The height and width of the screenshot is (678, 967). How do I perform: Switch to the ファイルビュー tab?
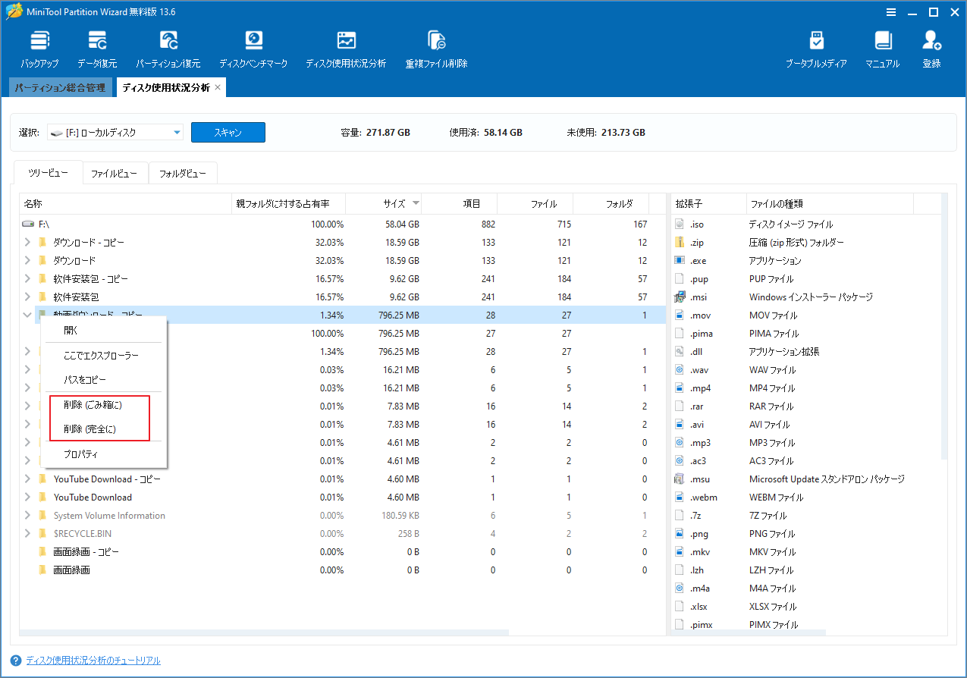click(115, 173)
